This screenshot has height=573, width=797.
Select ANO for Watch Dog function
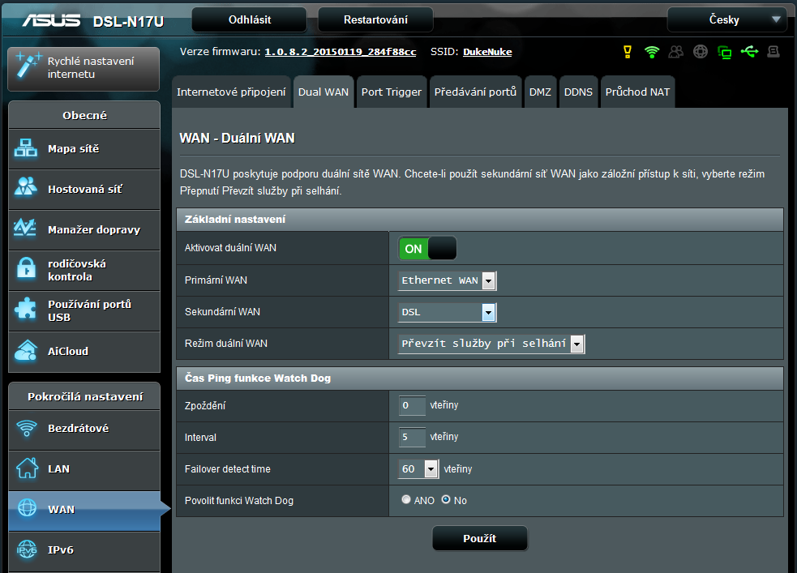(406, 500)
